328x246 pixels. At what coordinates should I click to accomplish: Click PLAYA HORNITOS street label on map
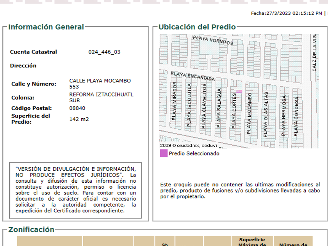(x=213, y=40)
